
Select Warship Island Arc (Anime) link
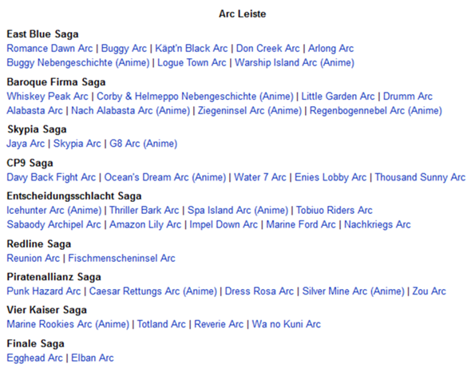coord(295,63)
